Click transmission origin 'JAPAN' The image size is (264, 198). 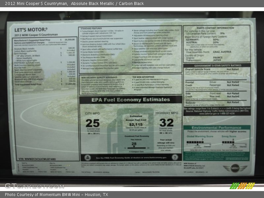coord(217,60)
